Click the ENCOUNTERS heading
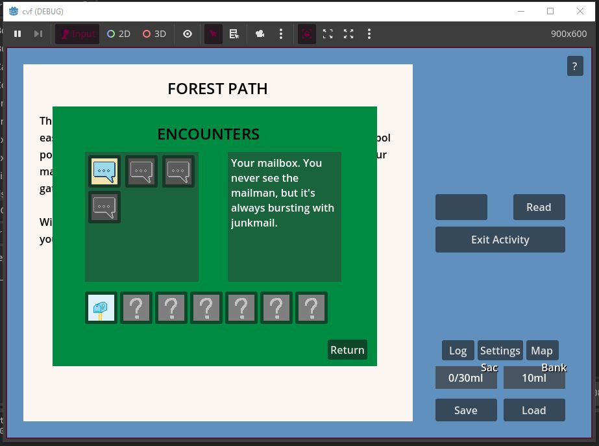Screen dimensions: 599x446 tap(208, 134)
